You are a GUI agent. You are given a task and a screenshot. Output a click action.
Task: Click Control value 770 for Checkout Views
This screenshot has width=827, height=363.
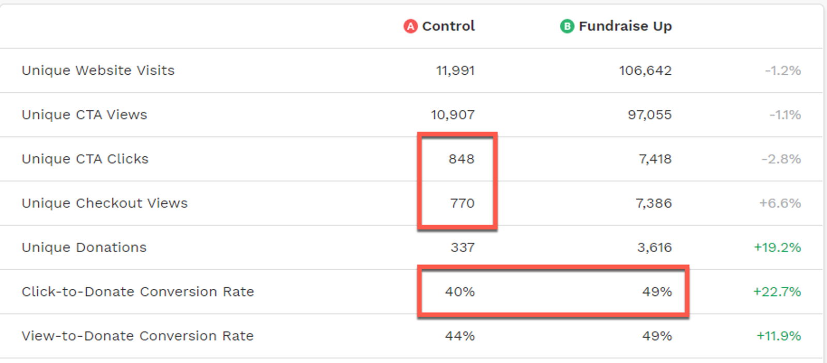[462, 204]
